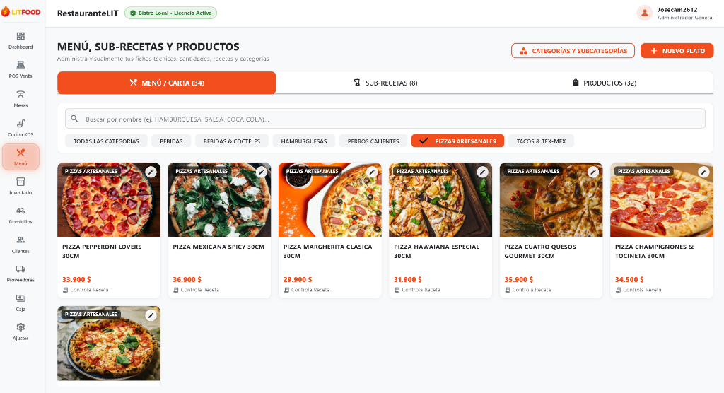Image resolution: width=724 pixels, height=393 pixels.
Task: Edit Pizza Pepperoni Lovers with pencil icon
Action: (151, 172)
